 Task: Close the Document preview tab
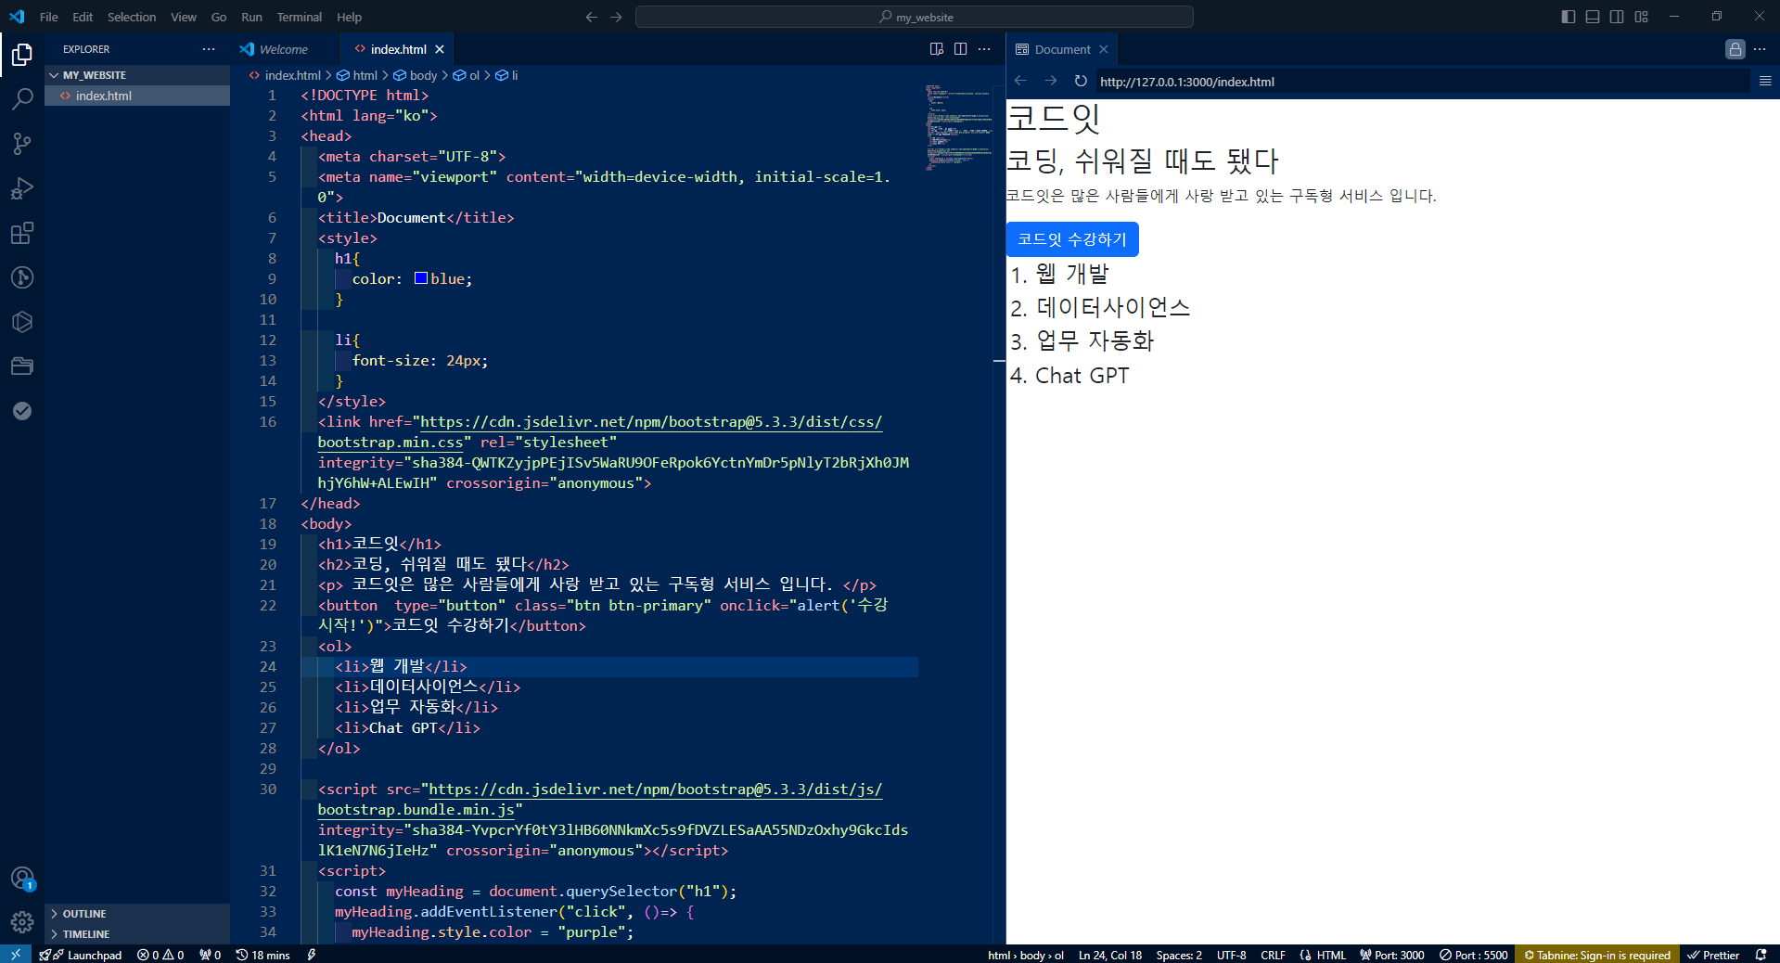tap(1104, 49)
